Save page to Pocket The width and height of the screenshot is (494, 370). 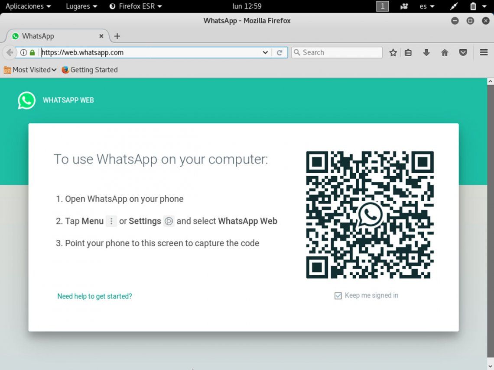point(463,52)
